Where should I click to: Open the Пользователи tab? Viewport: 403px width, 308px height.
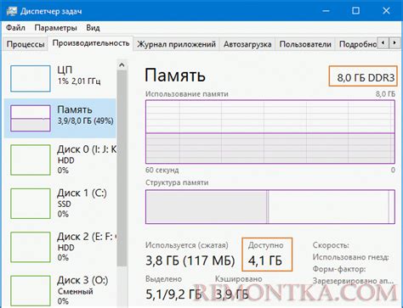tap(305, 44)
